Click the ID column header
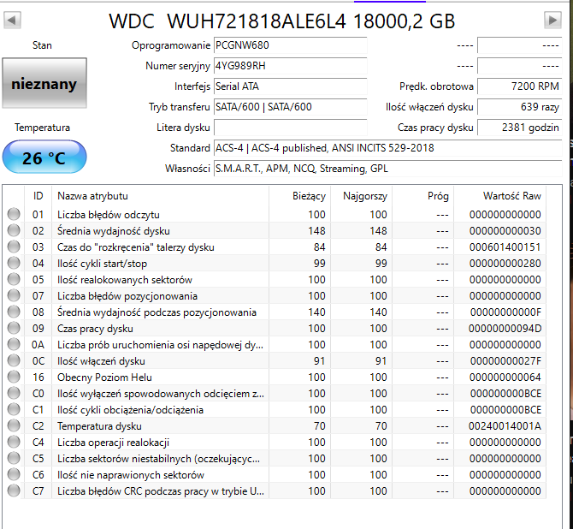This screenshot has height=529, width=573. (38, 196)
